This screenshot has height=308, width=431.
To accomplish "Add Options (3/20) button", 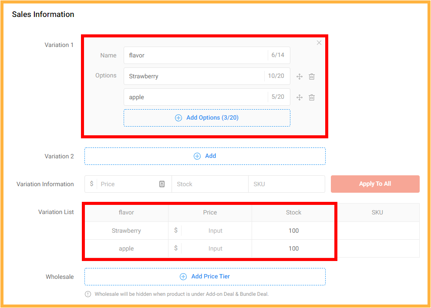I will 207,118.
